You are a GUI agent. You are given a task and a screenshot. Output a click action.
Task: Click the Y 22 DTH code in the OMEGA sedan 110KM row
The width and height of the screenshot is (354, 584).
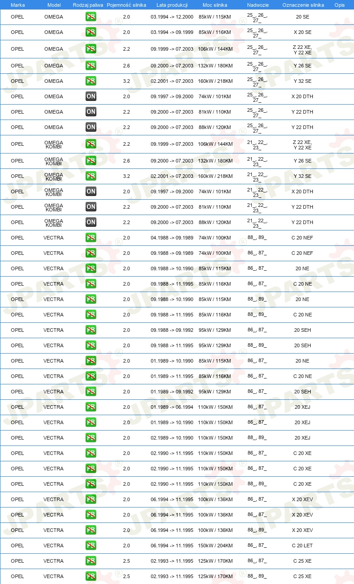(x=302, y=112)
